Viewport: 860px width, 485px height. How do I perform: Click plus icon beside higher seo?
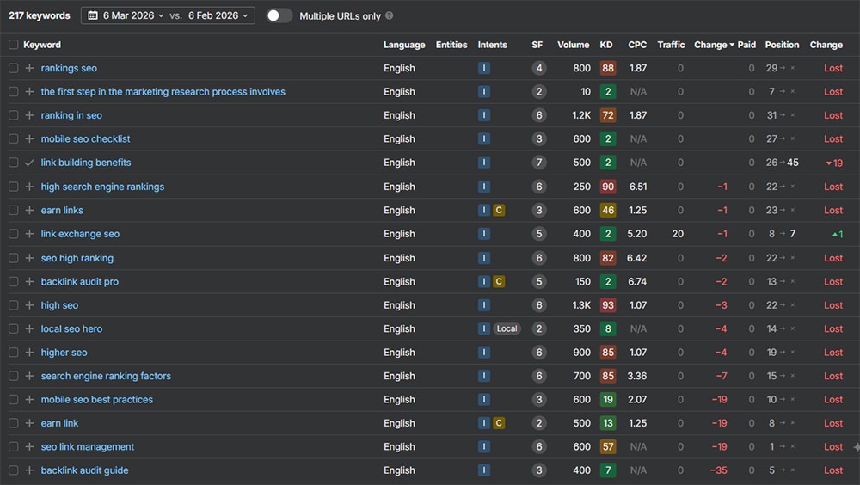(29, 353)
